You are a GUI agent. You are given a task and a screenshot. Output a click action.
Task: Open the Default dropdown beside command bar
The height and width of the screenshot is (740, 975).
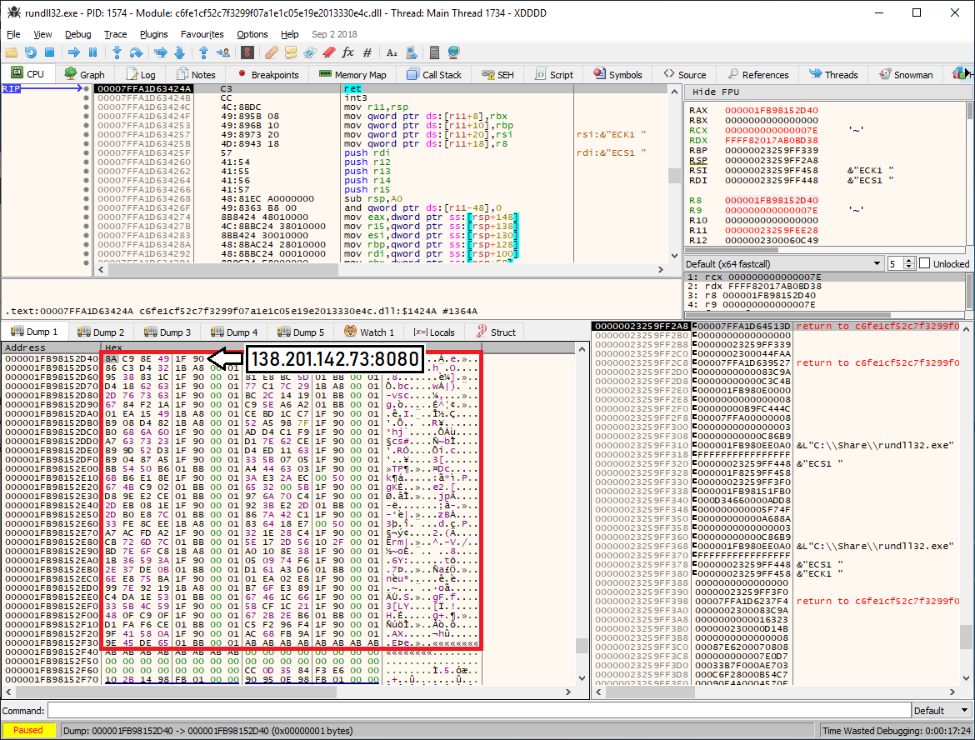click(939, 711)
